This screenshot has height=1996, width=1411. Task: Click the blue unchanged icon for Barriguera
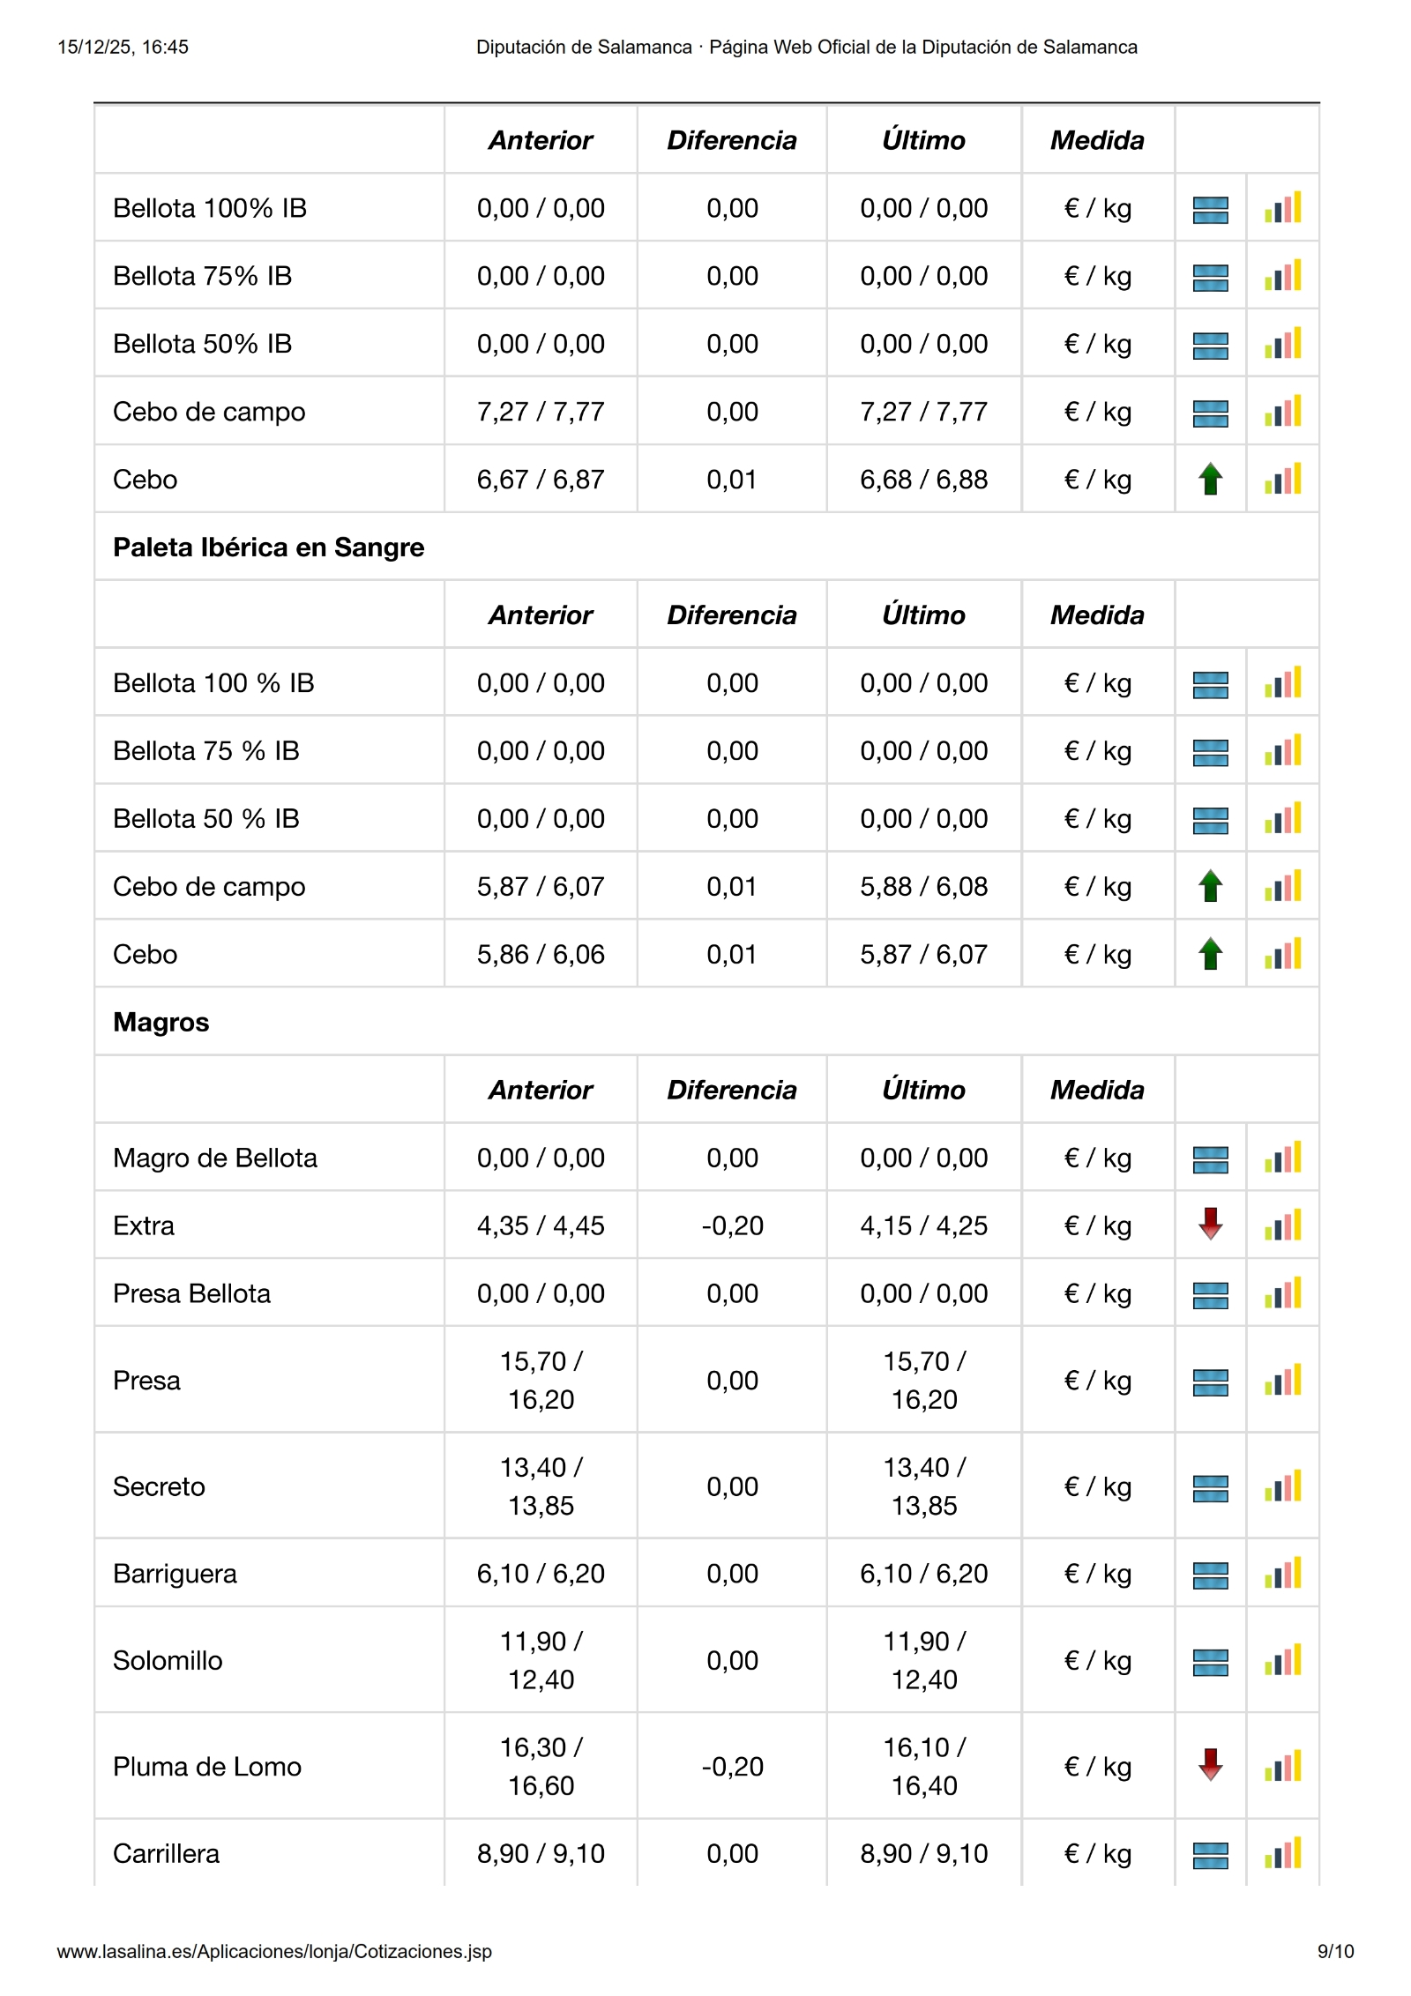[1210, 1575]
